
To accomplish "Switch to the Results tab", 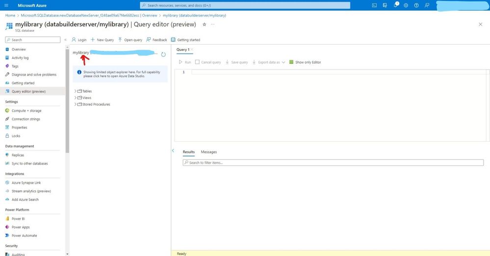I will (189, 152).
